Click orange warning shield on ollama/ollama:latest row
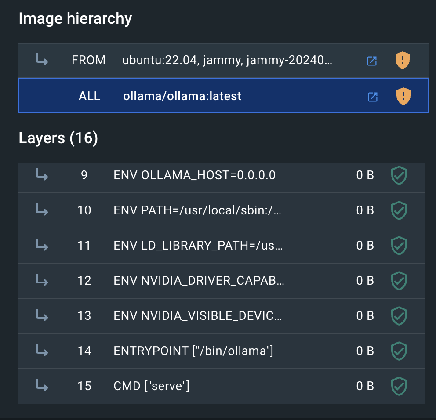 403,96
